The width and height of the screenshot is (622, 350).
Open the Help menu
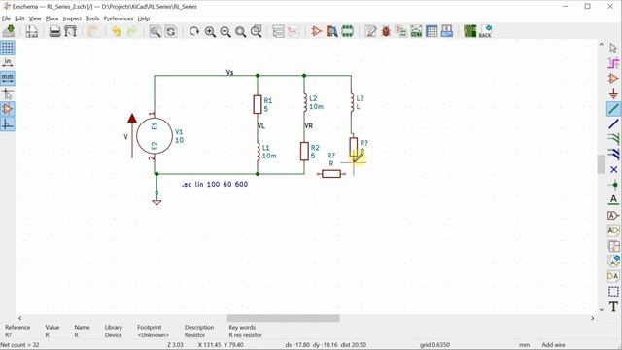click(x=144, y=18)
